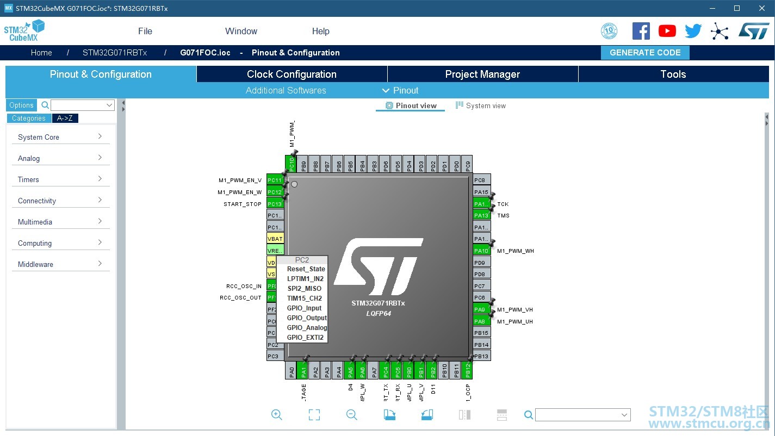Click the greyed vertical split view icon
The image size is (775, 436).
point(464,415)
